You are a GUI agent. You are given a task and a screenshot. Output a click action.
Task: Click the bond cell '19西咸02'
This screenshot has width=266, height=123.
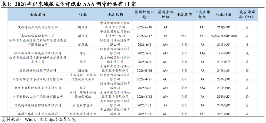pyautogui.click(x=224, y=53)
